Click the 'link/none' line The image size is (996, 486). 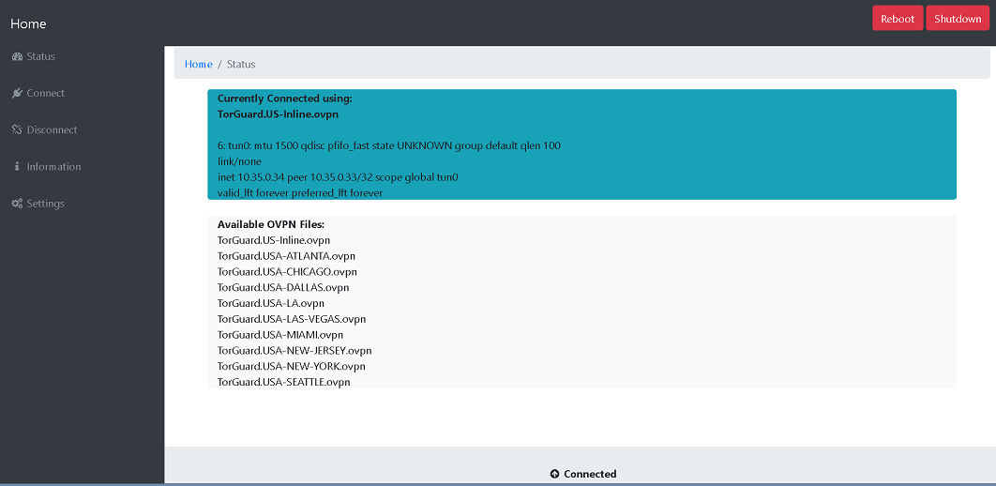[x=239, y=161]
